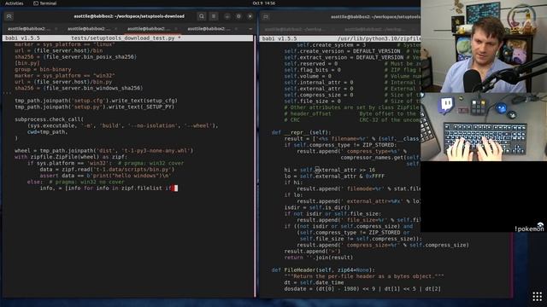Click 'self.volume = 0' line
This screenshot has width=547, height=307.
pos(308,76)
